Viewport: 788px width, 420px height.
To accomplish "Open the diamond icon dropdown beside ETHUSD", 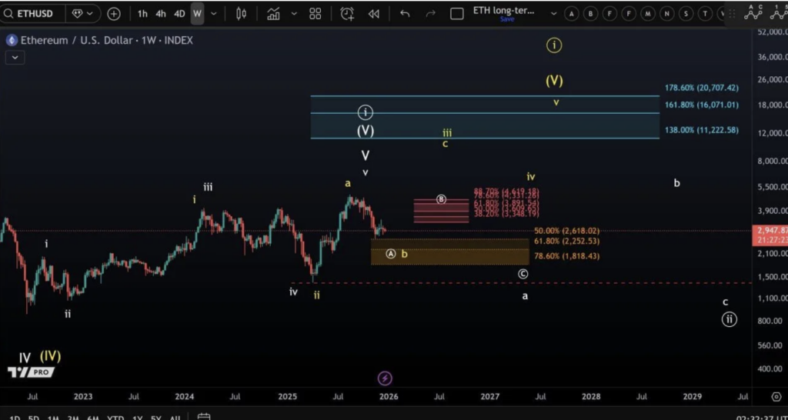I will coord(83,14).
